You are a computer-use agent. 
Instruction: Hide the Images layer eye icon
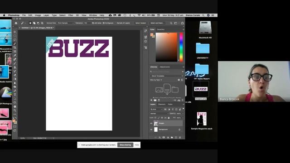coord(151,123)
